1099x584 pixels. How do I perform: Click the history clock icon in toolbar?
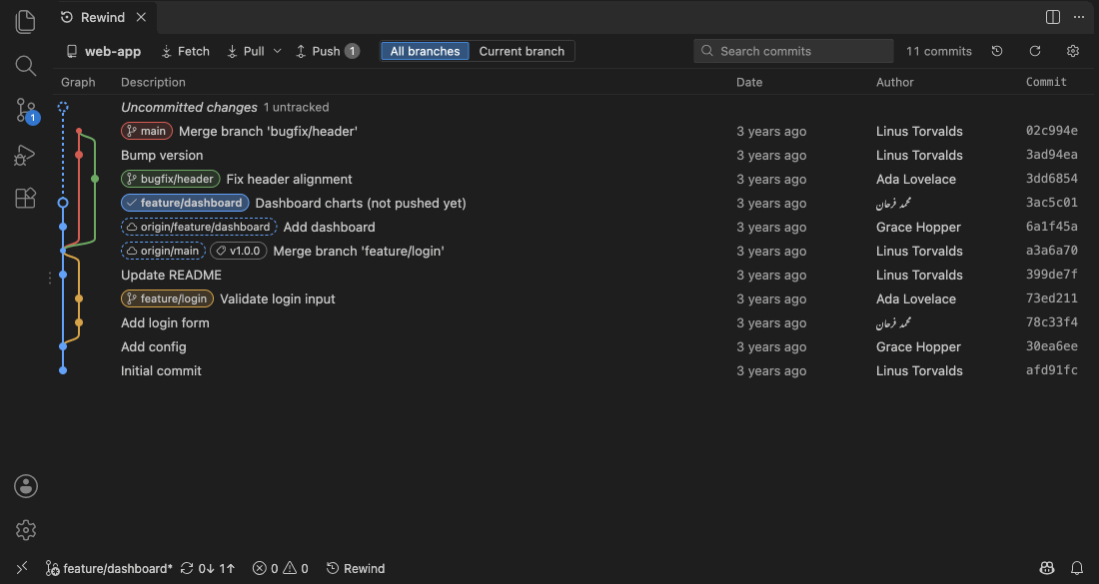tap(997, 51)
